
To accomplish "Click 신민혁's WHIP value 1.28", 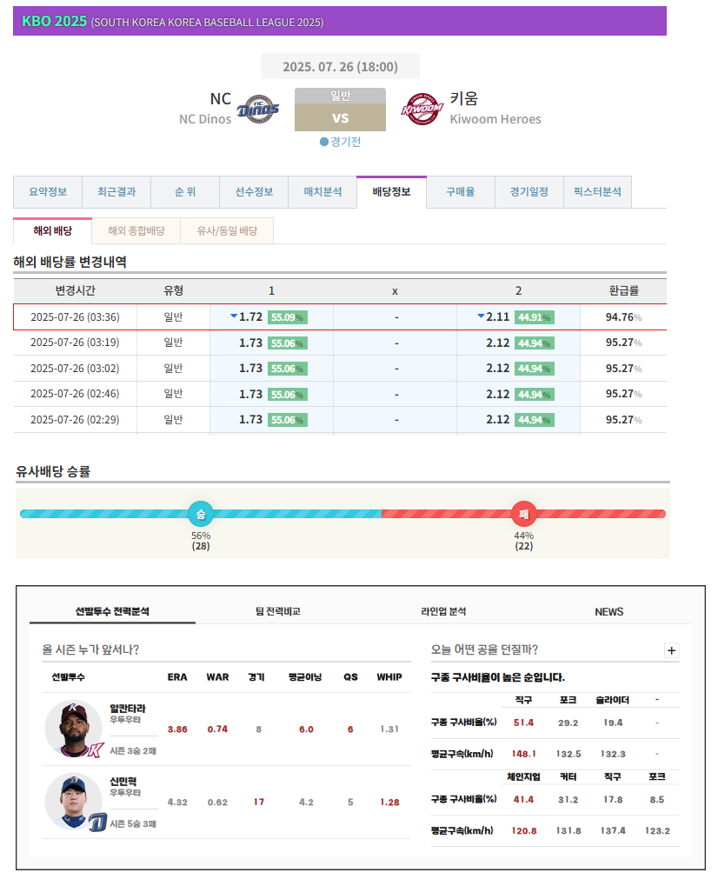I will pyautogui.click(x=389, y=802).
